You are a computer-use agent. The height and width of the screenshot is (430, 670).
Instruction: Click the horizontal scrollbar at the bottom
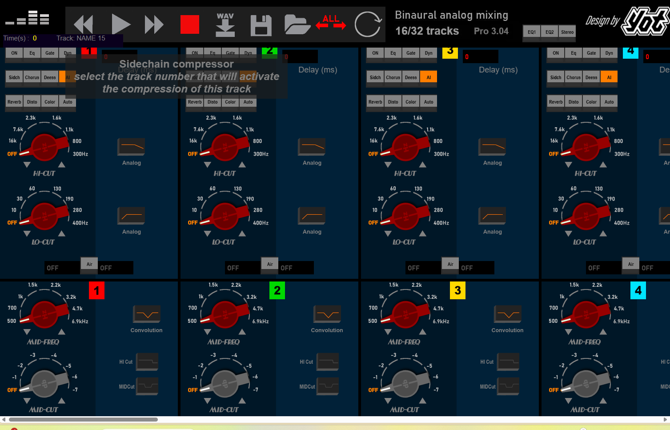click(83, 419)
